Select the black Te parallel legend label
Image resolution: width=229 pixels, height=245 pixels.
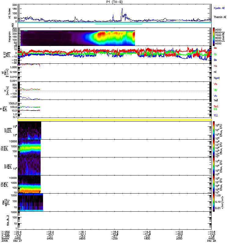(x=216, y=100)
